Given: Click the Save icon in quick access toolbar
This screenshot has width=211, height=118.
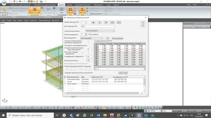Looking at the screenshot, I should pos(17,1).
